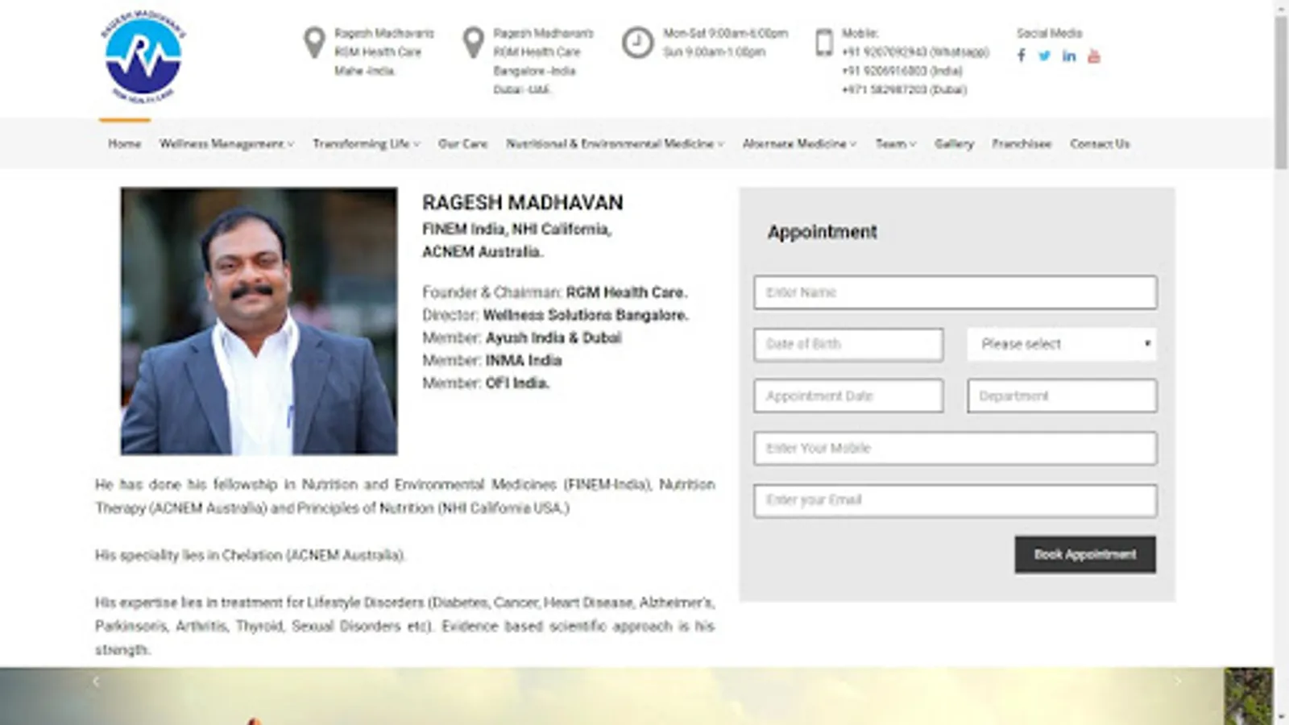Expand the Team menu
The height and width of the screenshot is (725, 1289).
pyautogui.click(x=896, y=143)
